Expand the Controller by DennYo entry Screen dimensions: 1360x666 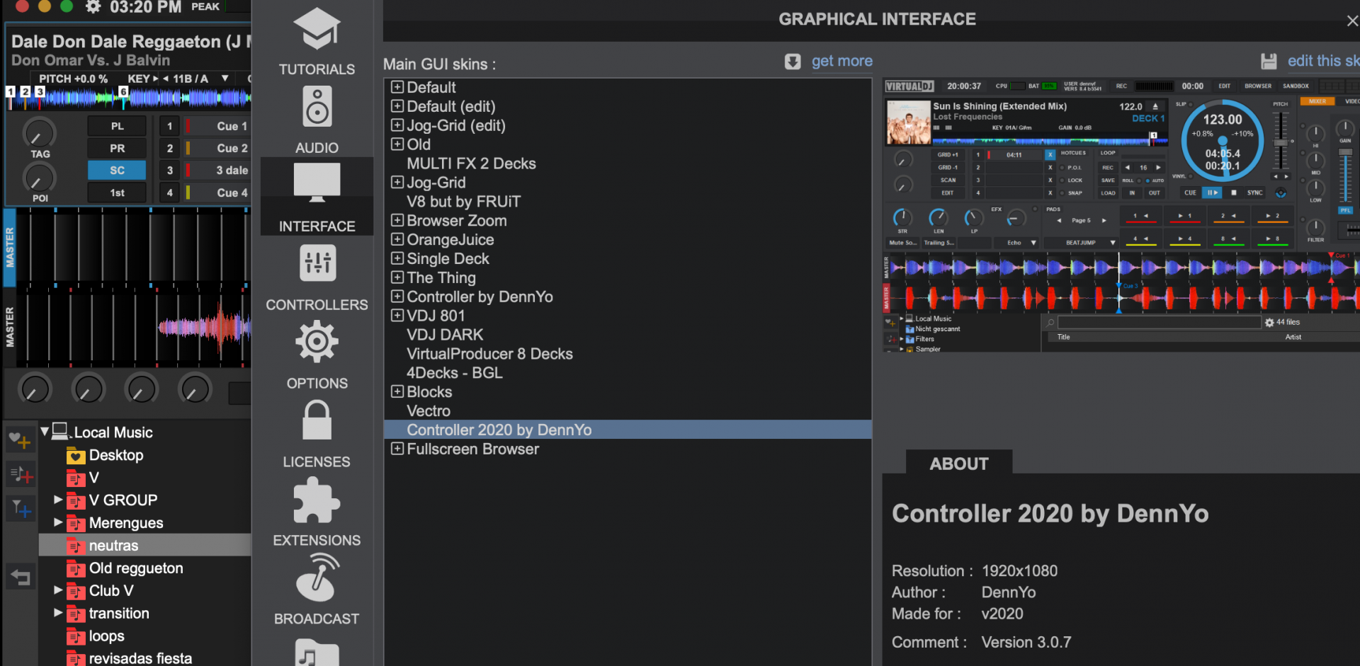click(397, 297)
